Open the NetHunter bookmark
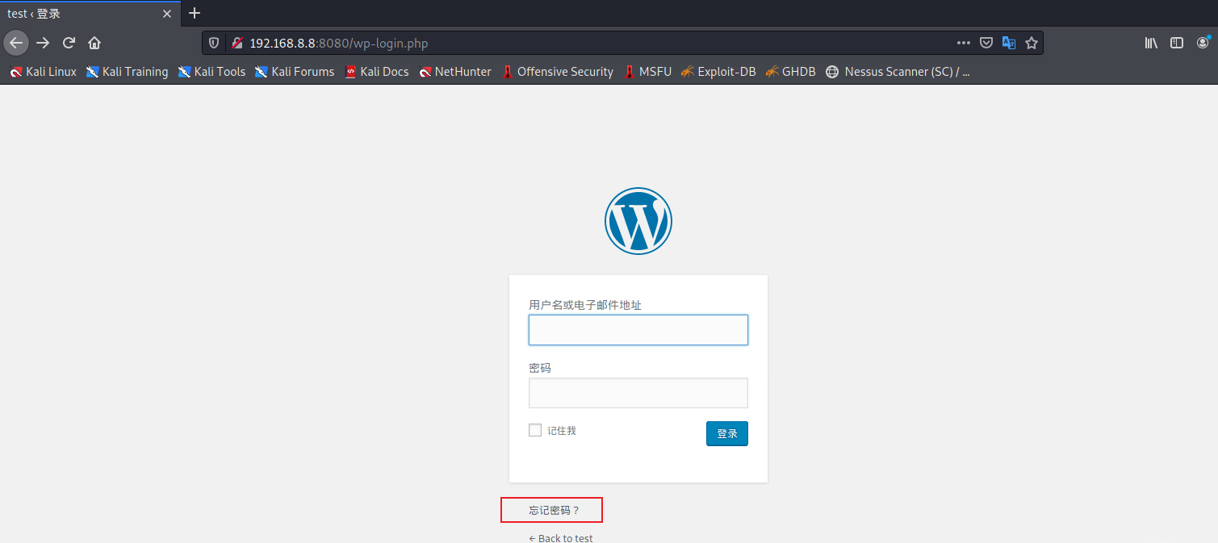The height and width of the screenshot is (543, 1218). coord(455,72)
